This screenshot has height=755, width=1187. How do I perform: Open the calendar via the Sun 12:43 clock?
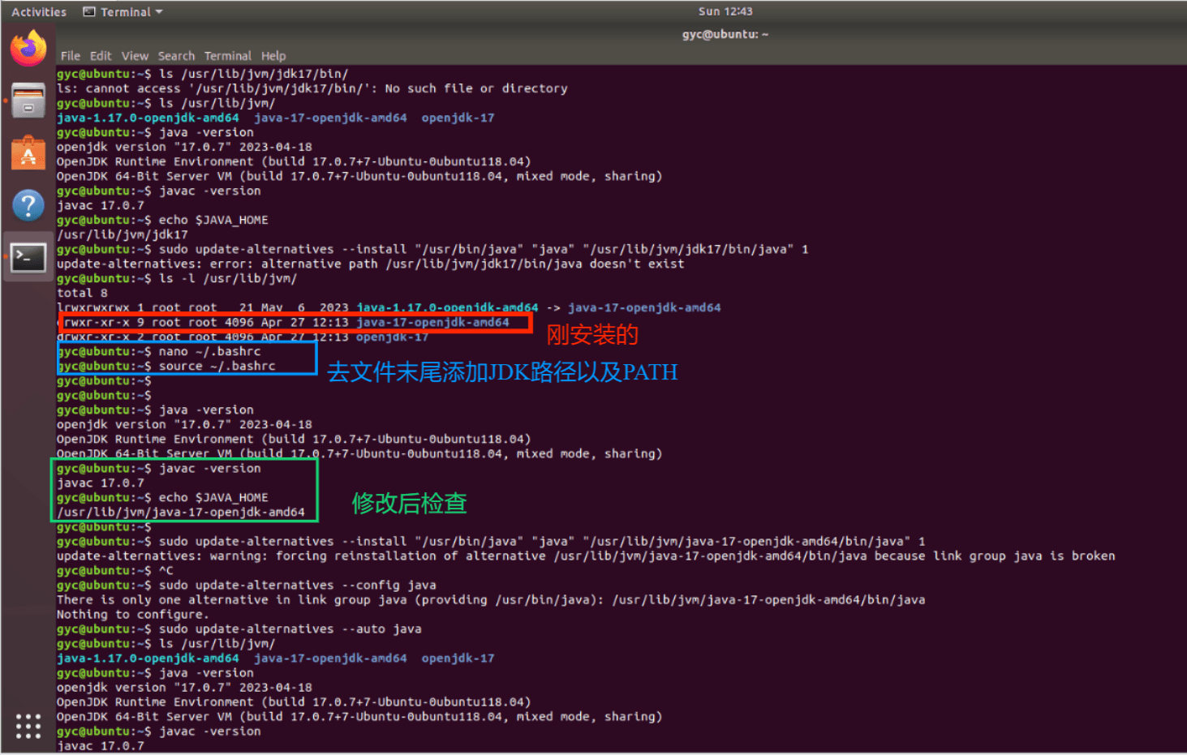(725, 11)
